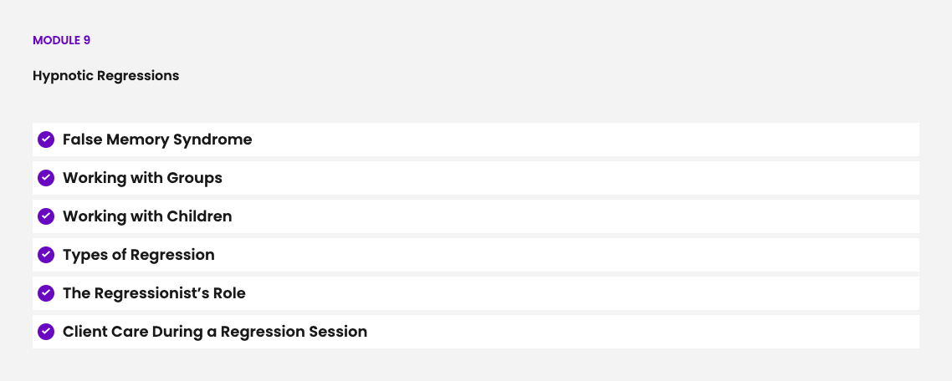Click the purple checkmark for Working with Groups
This screenshot has height=381, width=952.
pyautogui.click(x=46, y=178)
